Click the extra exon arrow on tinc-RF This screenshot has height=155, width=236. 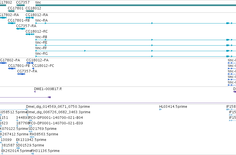coord(85,51)
